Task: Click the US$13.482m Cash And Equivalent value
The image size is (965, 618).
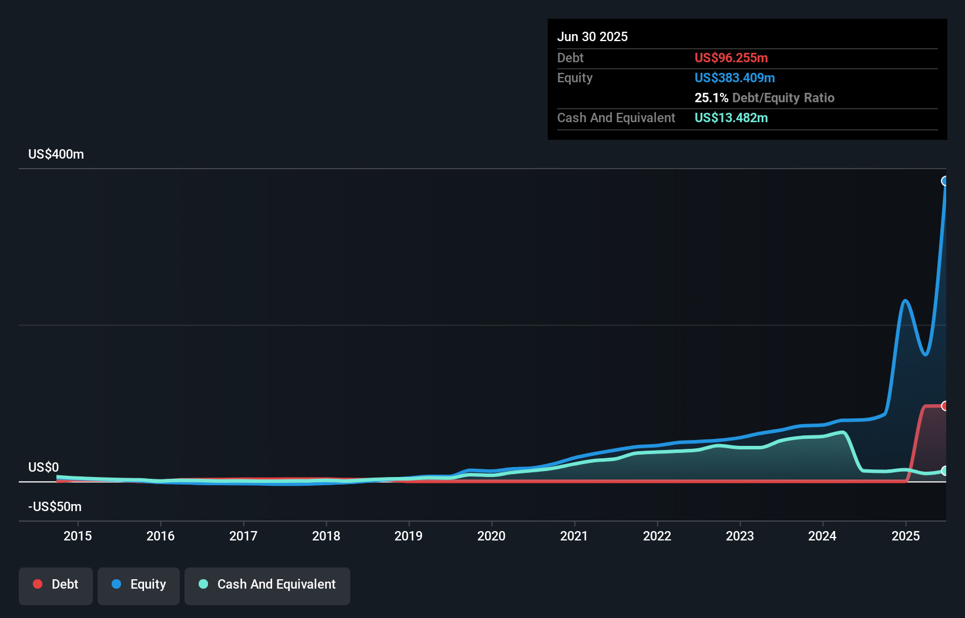Action: (x=731, y=117)
